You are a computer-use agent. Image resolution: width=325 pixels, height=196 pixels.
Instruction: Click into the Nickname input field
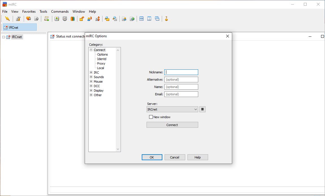181,72
